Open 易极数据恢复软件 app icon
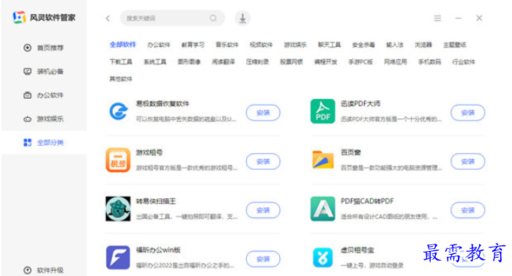This screenshot has width=512, height=276. [x=118, y=111]
